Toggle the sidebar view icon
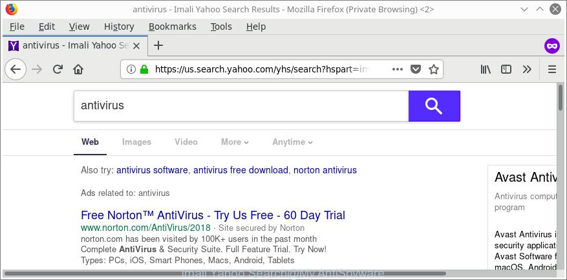The height and width of the screenshot is (280, 567). 506,69
